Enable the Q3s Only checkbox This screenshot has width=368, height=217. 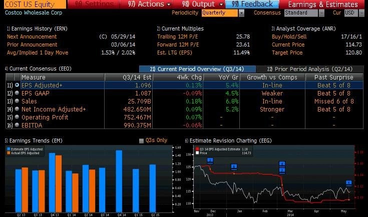tap(141, 141)
